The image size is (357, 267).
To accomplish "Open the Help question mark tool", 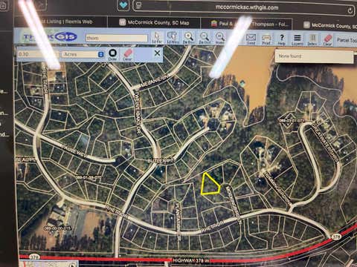I will coord(282,39).
